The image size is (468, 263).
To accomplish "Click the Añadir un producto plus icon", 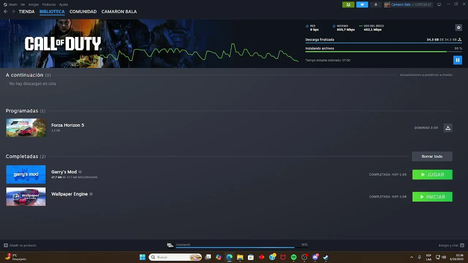I will [5, 245].
